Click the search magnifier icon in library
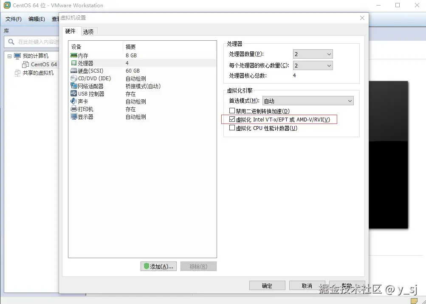 [11, 42]
